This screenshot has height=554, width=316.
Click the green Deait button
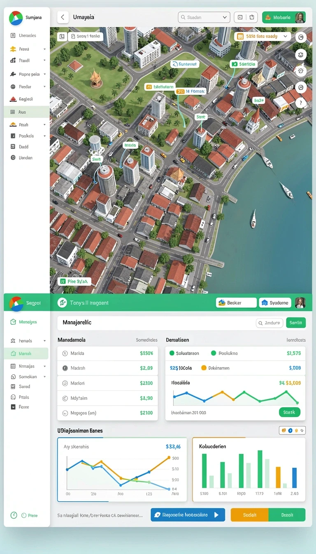coord(287,515)
